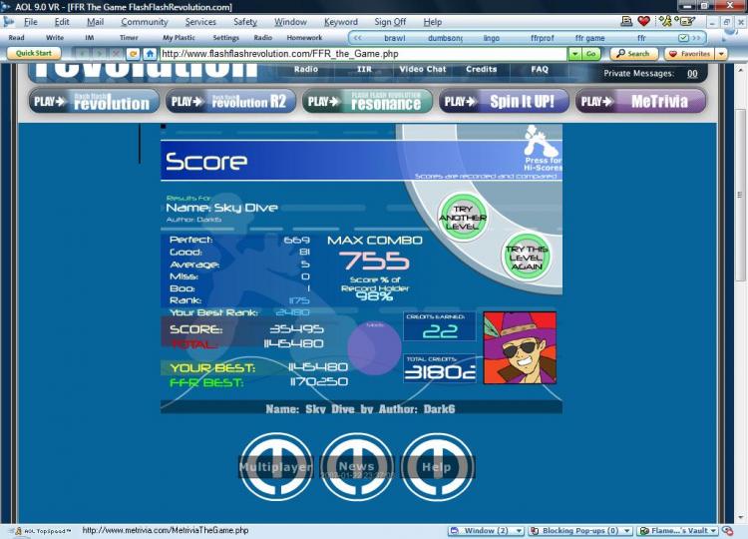748x539 pixels.
Task: Click the Play Spin It UP! banner
Action: [504, 101]
